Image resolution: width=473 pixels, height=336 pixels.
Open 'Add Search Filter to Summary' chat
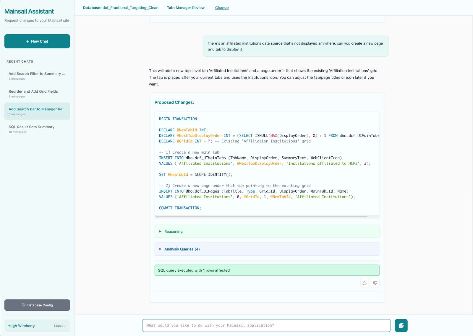coord(37,76)
